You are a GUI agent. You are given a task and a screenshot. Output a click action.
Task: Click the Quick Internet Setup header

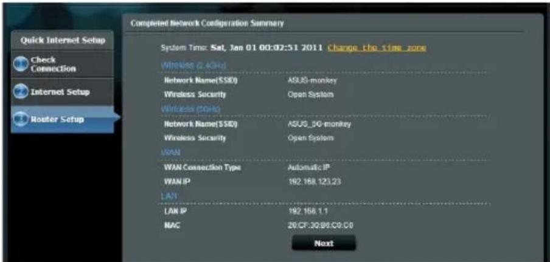point(63,40)
